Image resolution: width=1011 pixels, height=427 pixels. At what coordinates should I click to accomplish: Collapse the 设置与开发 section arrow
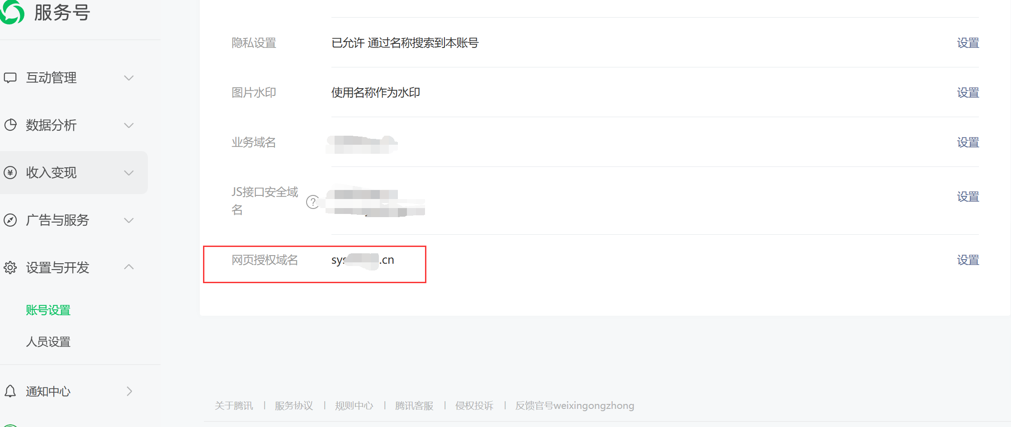pyautogui.click(x=129, y=266)
